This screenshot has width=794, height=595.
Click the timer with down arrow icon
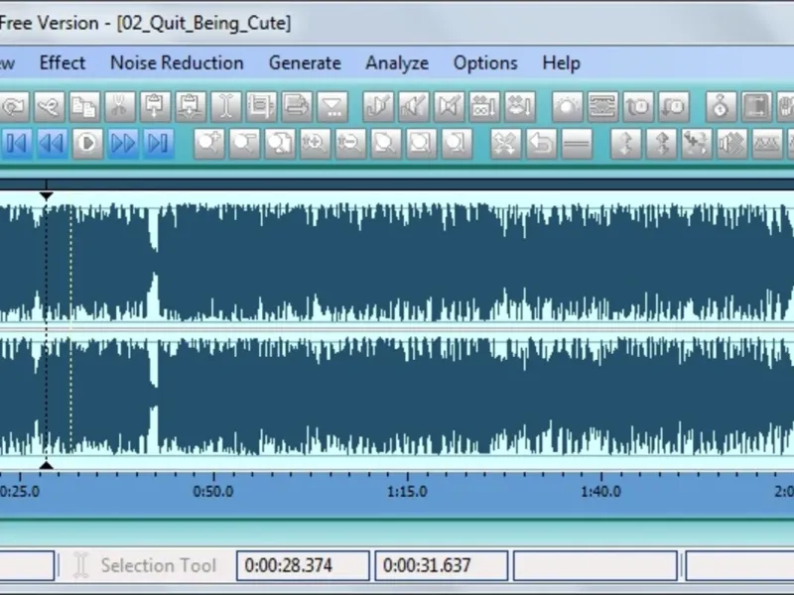[x=674, y=107]
